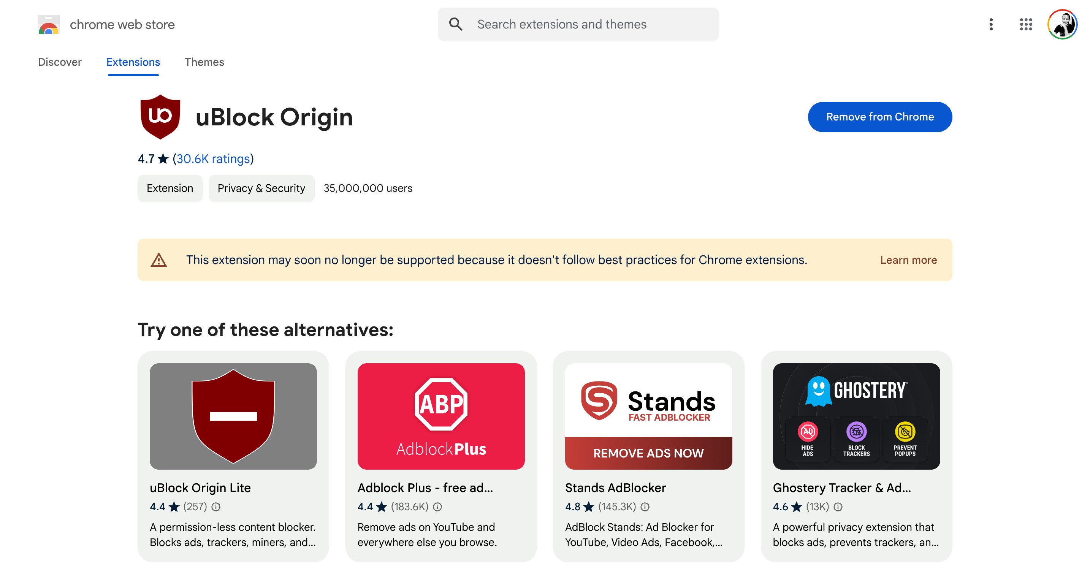
Task: Click info icon next to uBlock Origin Lite rating
Action: 216,507
